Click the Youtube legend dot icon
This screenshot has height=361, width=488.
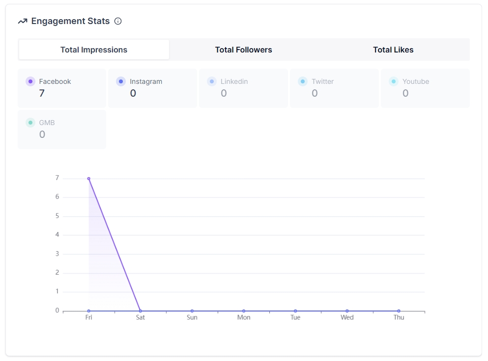click(x=394, y=81)
